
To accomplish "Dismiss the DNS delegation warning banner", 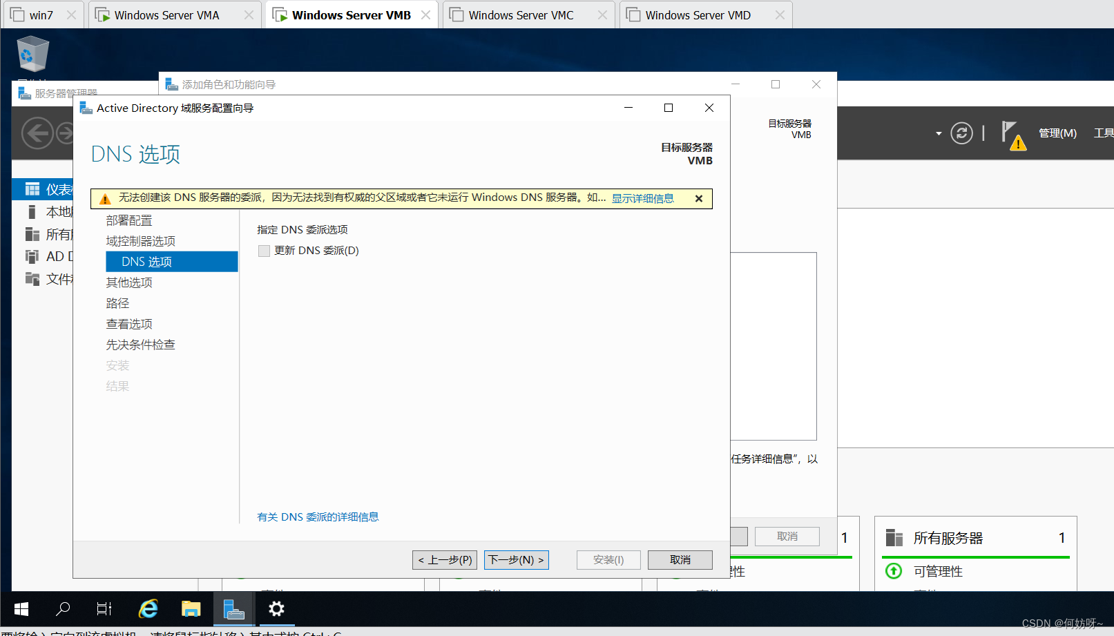I will pyautogui.click(x=699, y=199).
